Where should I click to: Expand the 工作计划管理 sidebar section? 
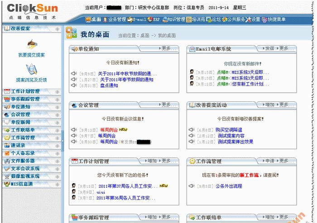click(58, 92)
